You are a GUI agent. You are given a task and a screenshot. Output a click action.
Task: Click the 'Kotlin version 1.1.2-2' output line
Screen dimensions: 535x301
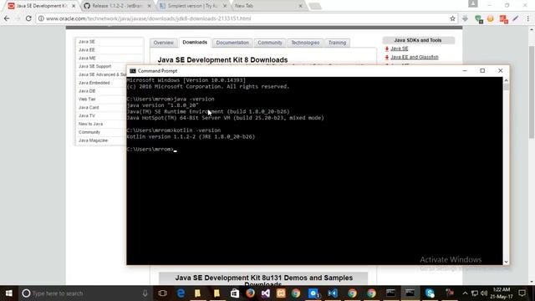click(191, 136)
